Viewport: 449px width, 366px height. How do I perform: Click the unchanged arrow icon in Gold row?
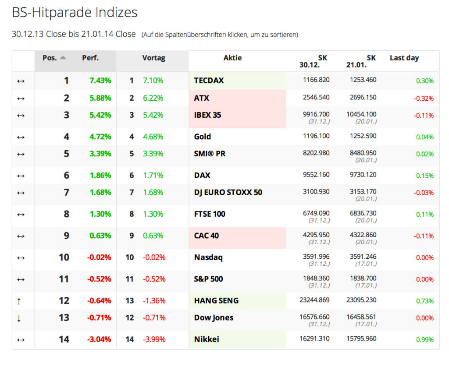20,137
